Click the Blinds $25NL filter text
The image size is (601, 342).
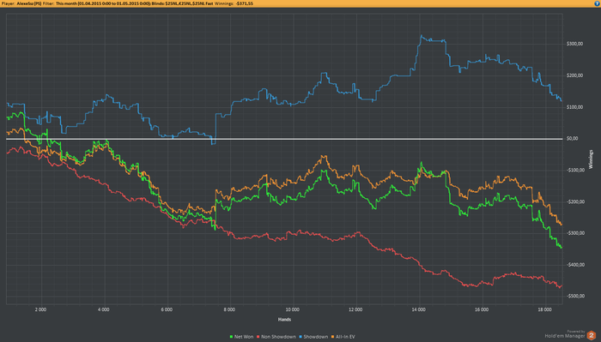point(182,3)
